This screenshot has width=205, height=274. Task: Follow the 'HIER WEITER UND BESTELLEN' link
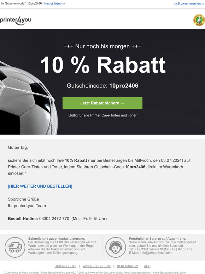click(40, 186)
